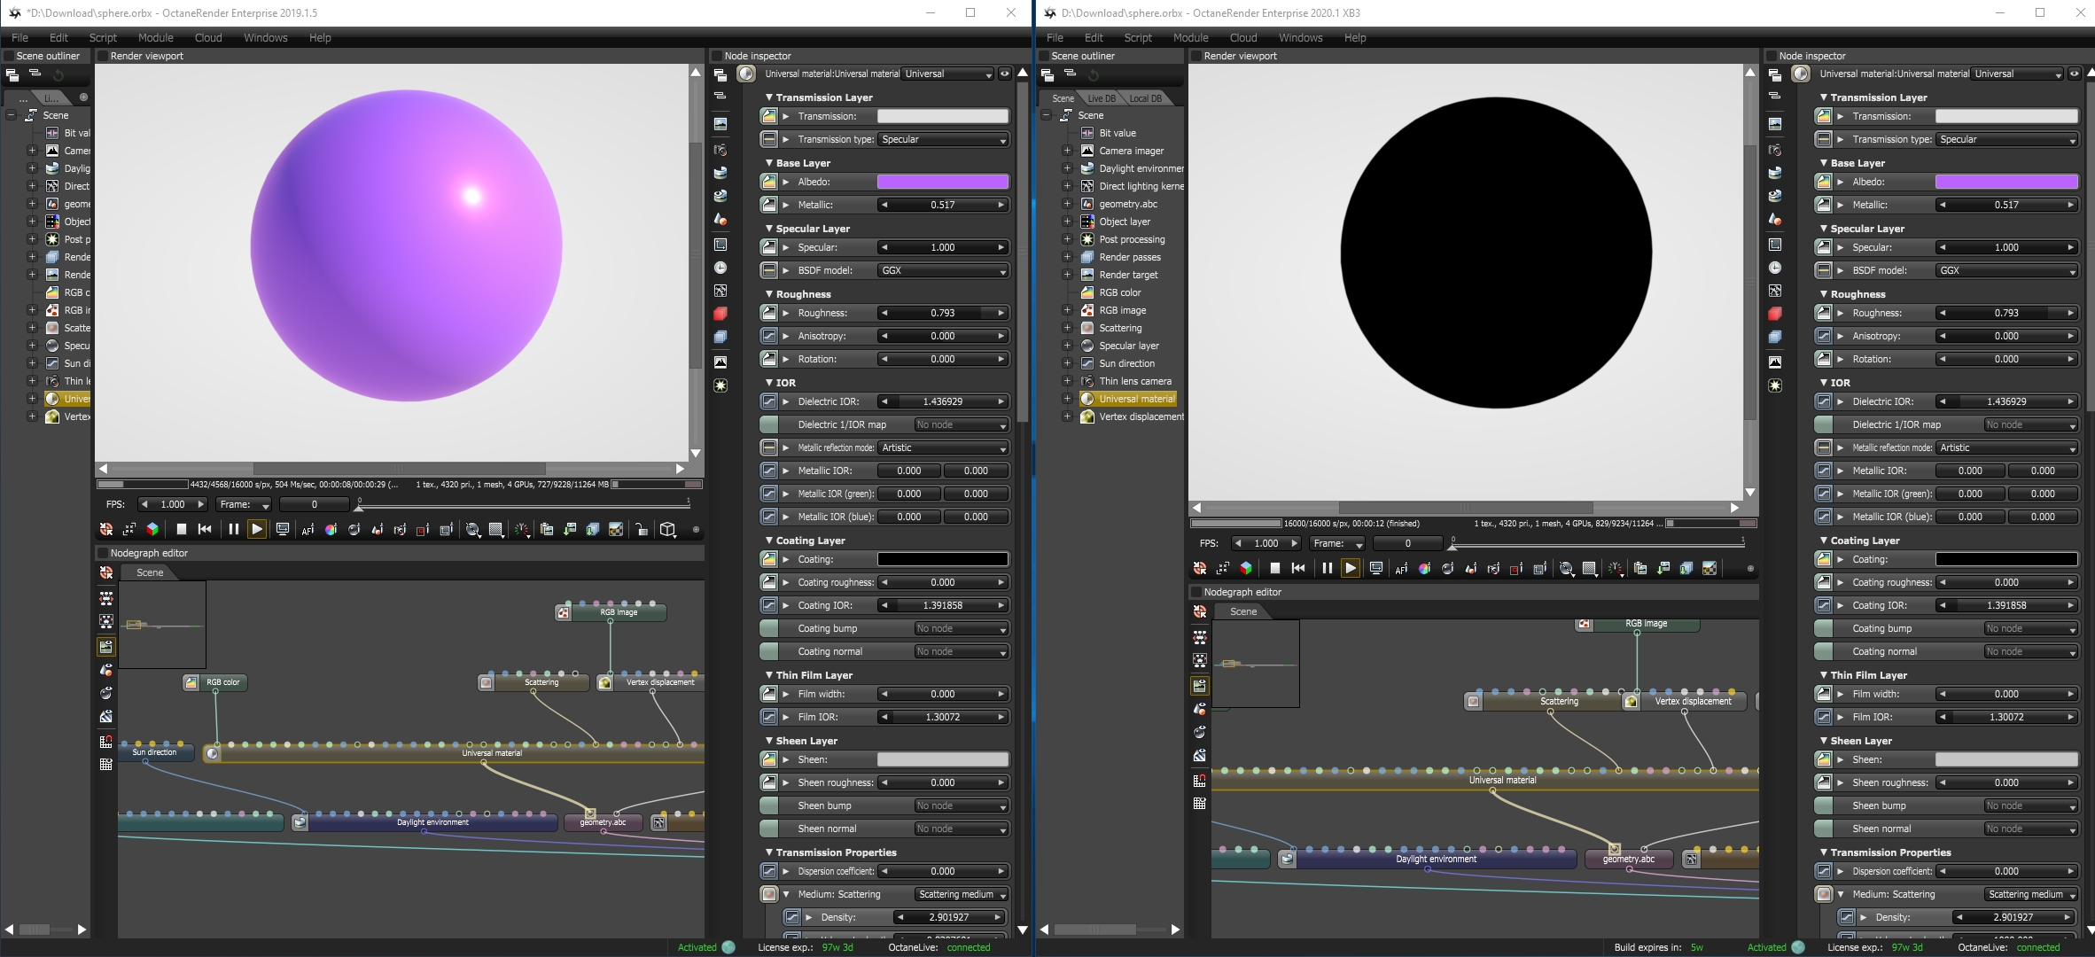
Task: Open the Cloud menu in the 2020.1 XB3 window
Action: click(1242, 38)
